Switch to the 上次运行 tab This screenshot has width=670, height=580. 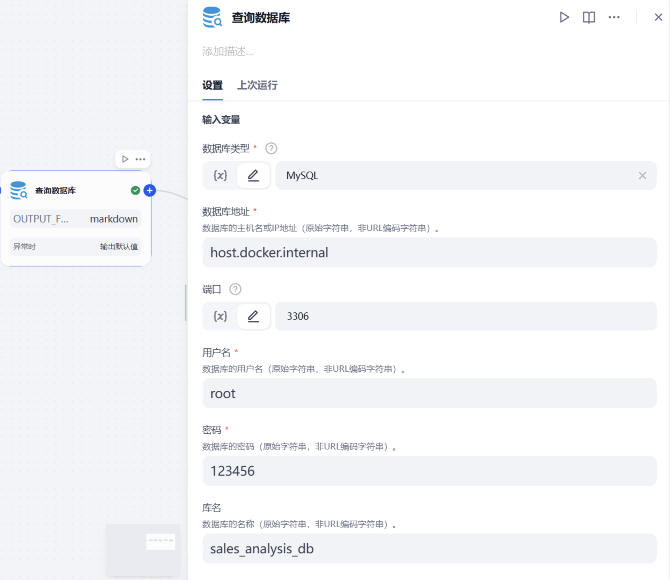pyautogui.click(x=257, y=86)
